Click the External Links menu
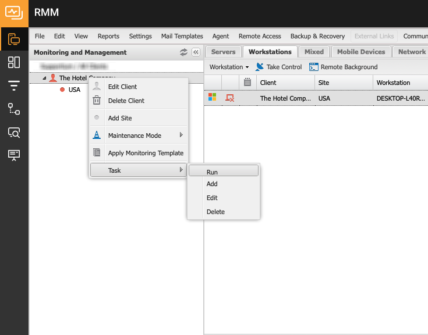 pyautogui.click(x=374, y=36)
